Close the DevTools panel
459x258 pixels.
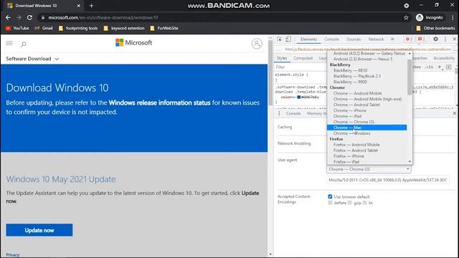click(454, 39)
